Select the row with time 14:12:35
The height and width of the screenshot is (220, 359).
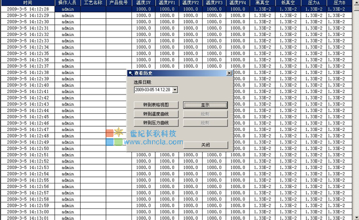pyautogui.click(x=176, y=54)
